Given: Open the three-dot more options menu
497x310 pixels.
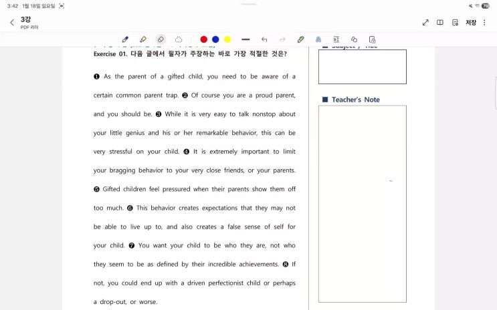Looking at the screenshot, I should tap(485, 22).
